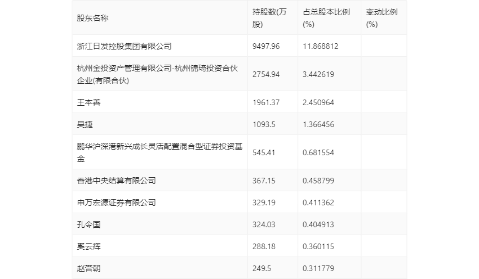Click shareholder name 孔令国
The image size is (479, 279).
pyautogui.click(x=88, y=224)
